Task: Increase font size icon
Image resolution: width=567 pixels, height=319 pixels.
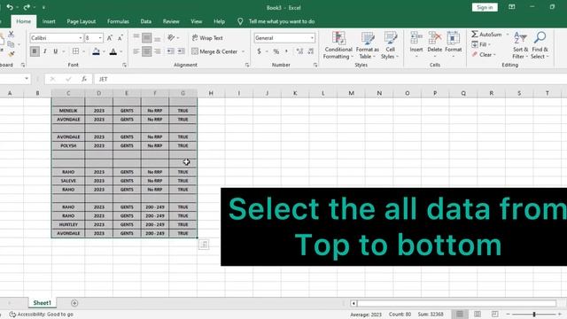Action: coord(110,37)
